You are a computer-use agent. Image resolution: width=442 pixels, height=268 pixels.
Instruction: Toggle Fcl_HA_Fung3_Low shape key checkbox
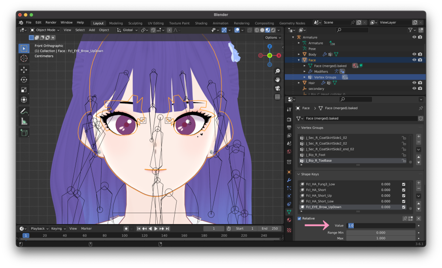point(404,184)
